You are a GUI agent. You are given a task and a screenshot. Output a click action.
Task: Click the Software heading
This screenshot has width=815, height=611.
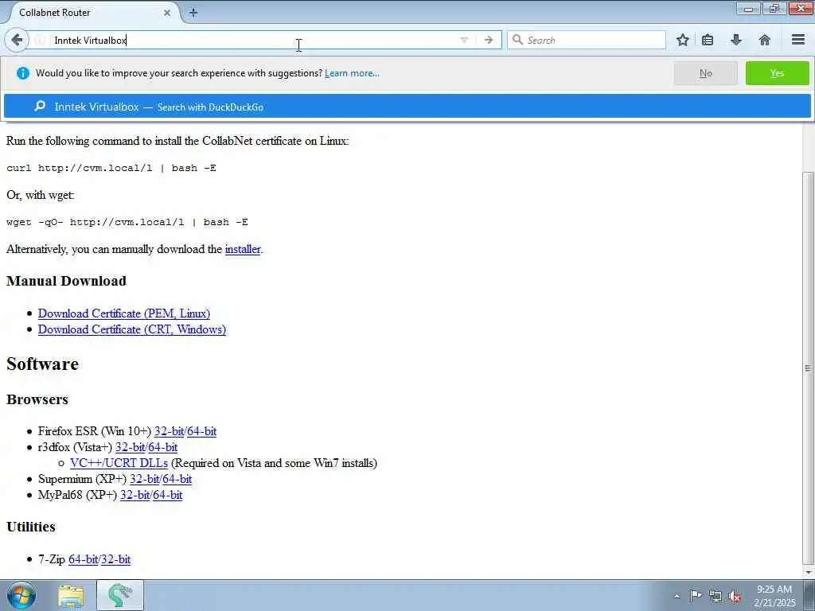(x=43, y=364)
